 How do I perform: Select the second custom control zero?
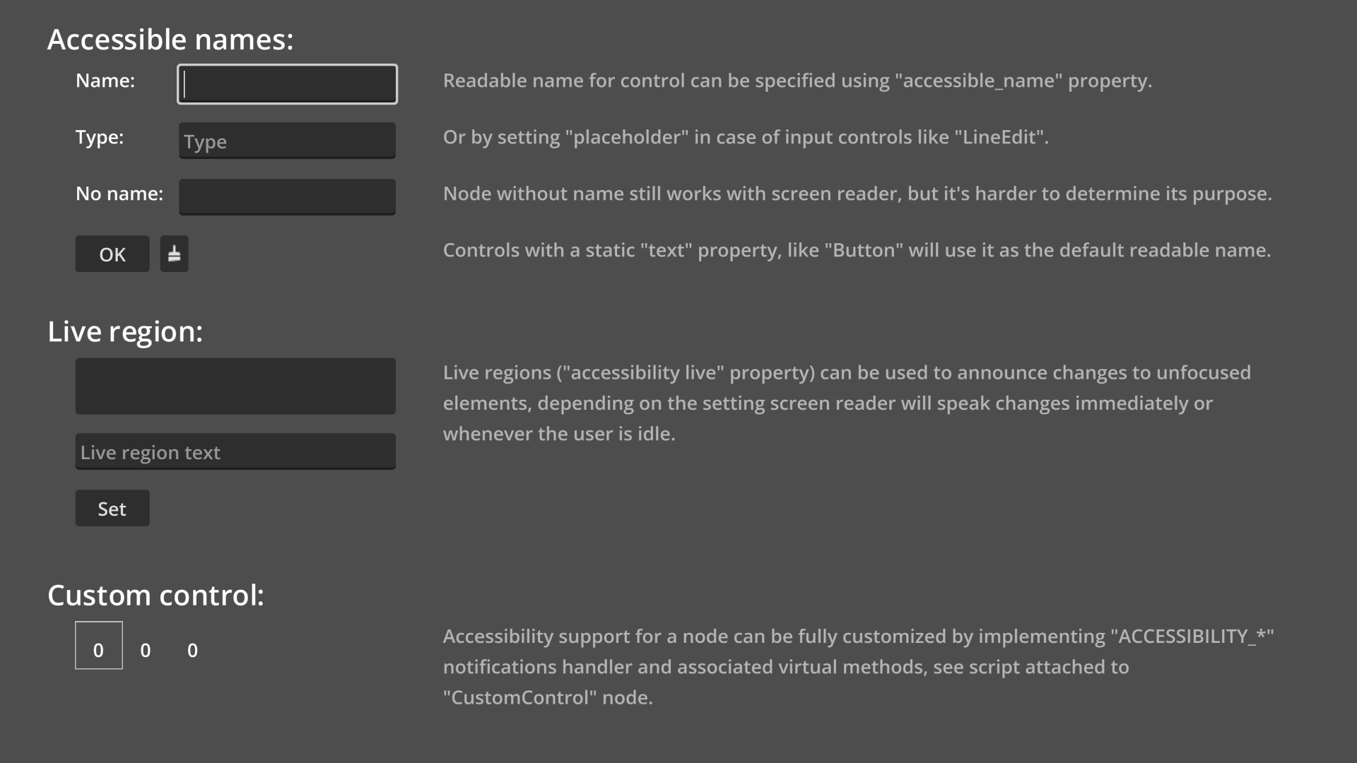tap(146, 650)
